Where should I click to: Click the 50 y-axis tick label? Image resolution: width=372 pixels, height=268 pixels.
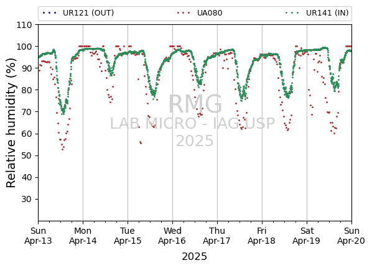[27, 155]
